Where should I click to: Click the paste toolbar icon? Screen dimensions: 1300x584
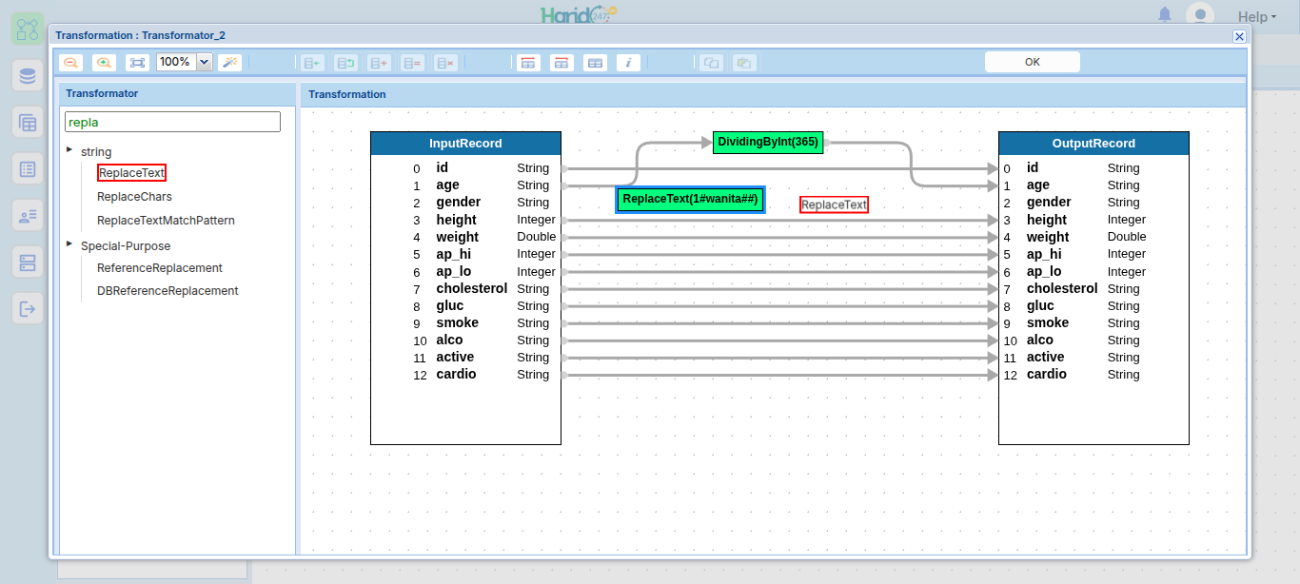coord(744,63)
